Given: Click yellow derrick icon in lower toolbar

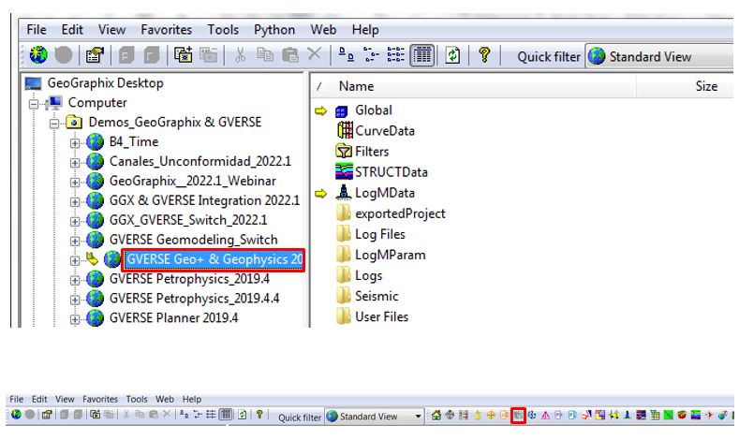Looking at the screenshot, I should pyautogui.click(x=478, y=415).
